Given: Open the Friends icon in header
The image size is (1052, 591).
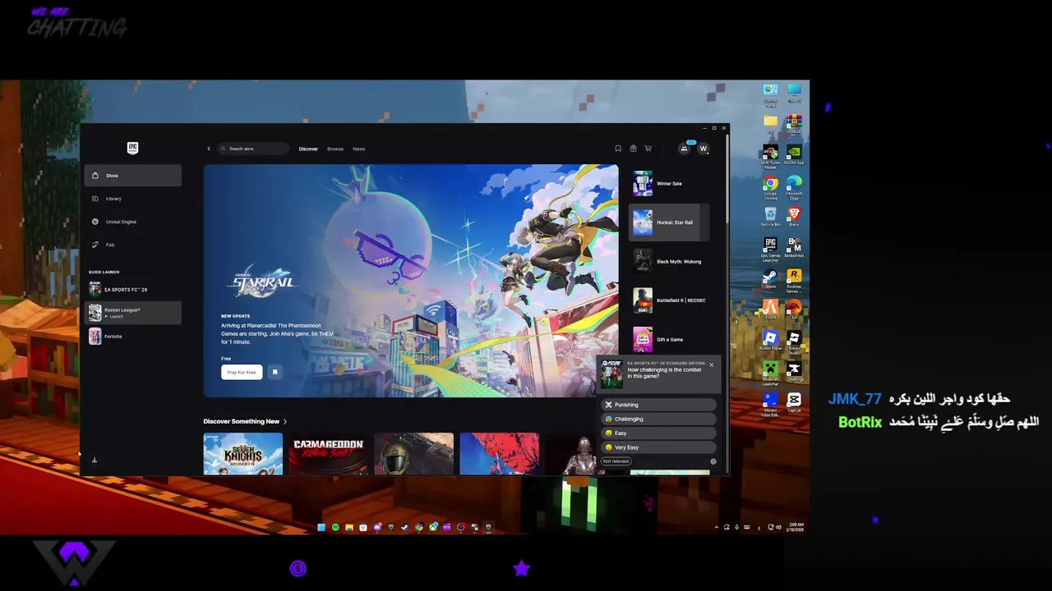Looking at the screenshot, I should tap(684, 149).
